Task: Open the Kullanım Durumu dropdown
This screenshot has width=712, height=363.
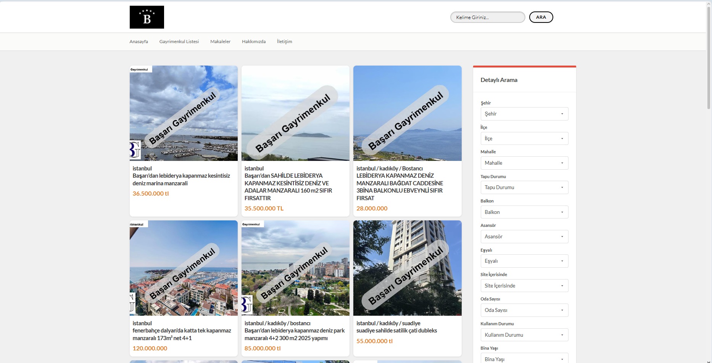Action: 524,335
